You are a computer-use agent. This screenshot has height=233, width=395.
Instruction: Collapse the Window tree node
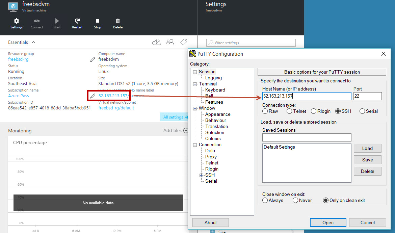(x=195, y=109)
